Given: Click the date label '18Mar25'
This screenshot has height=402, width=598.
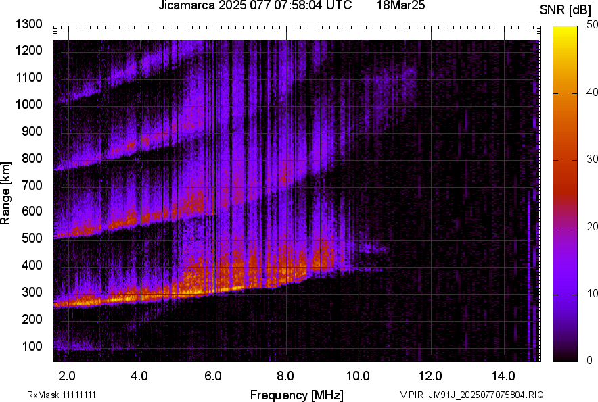Looking at the screenshot, I should pos(401,5).
